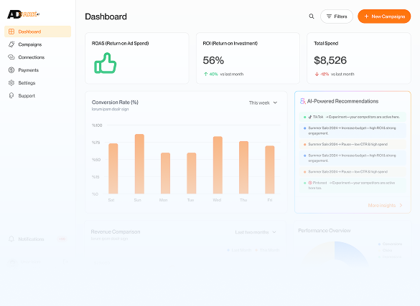Navigate to Payments
420x306 pixels.
tap(38, 70)
